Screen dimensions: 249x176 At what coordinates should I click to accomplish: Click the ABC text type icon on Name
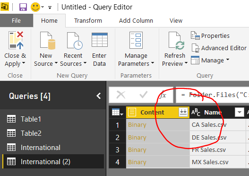196,112
